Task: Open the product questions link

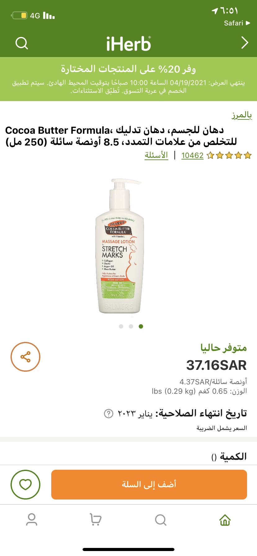Action: [156, 155]
